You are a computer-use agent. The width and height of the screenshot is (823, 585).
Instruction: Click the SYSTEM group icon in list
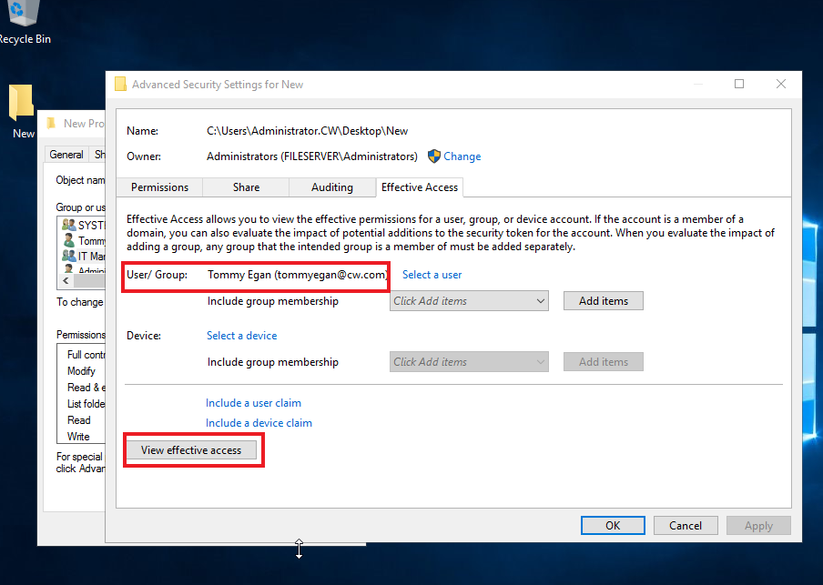[x=68, y=225]
